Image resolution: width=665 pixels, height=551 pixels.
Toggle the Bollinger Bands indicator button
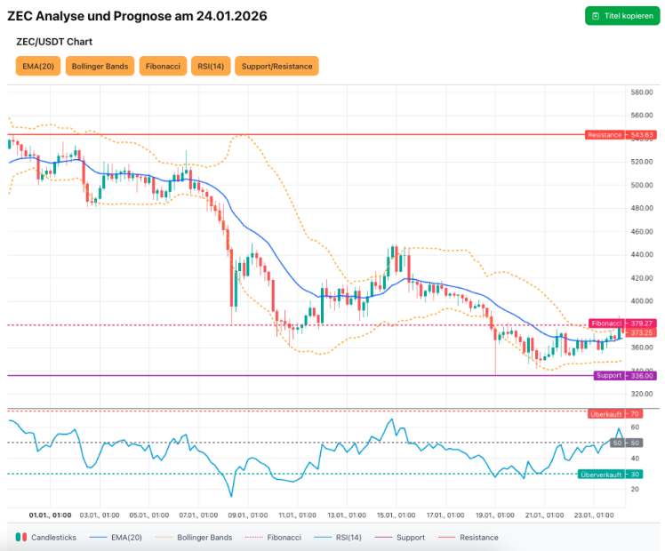pos(100,66)
